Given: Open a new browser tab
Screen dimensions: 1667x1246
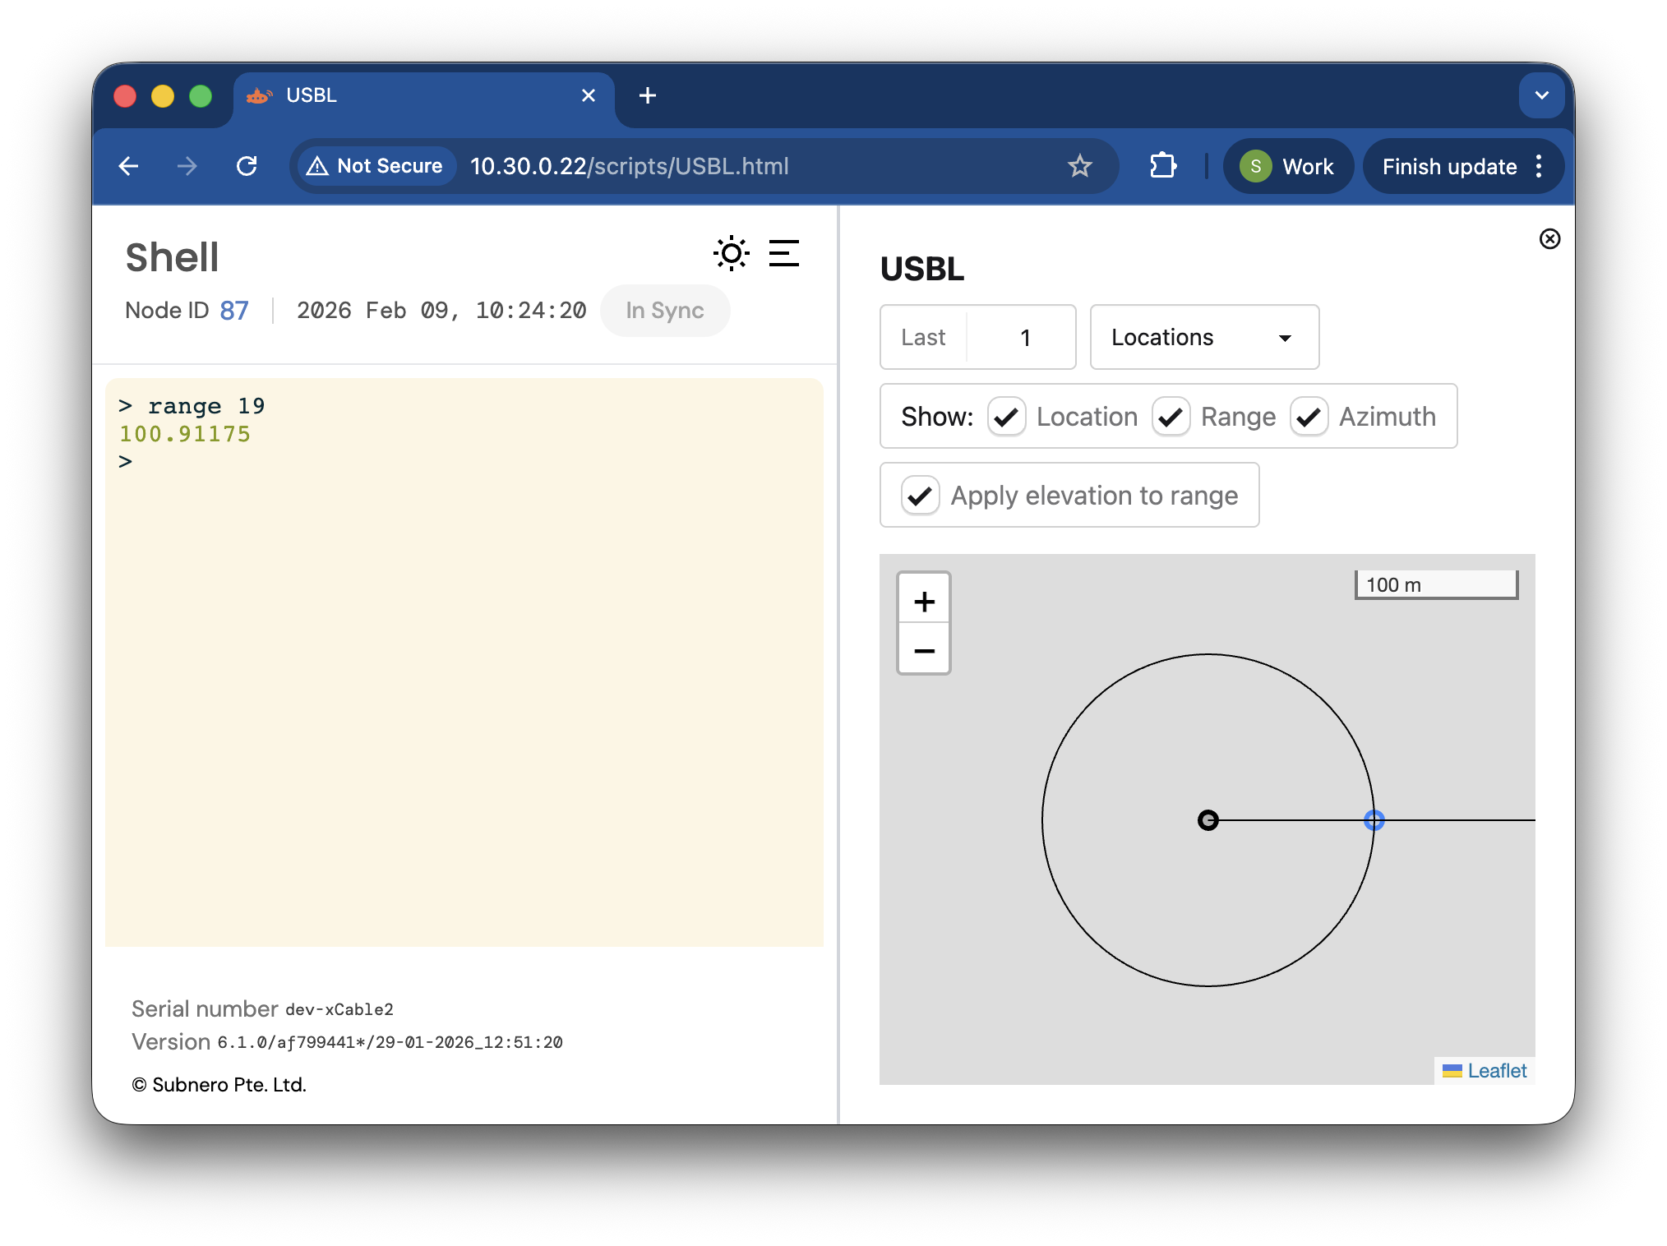Looking at the screenshot, I should tap(648, 95).
